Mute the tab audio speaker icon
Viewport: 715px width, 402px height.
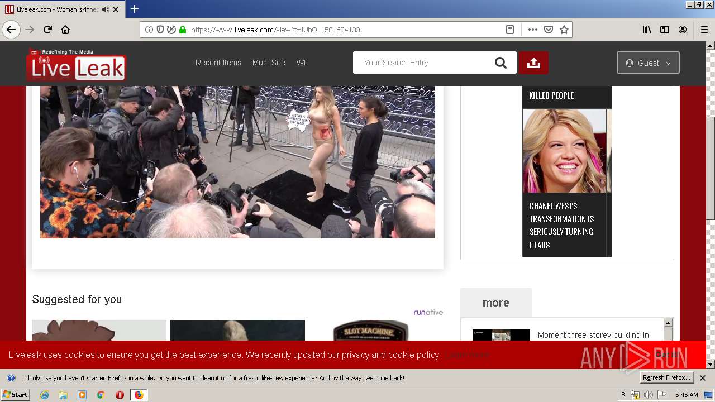pos(106,9)
